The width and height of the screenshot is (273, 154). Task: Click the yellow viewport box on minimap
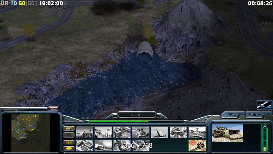point(23,134)
